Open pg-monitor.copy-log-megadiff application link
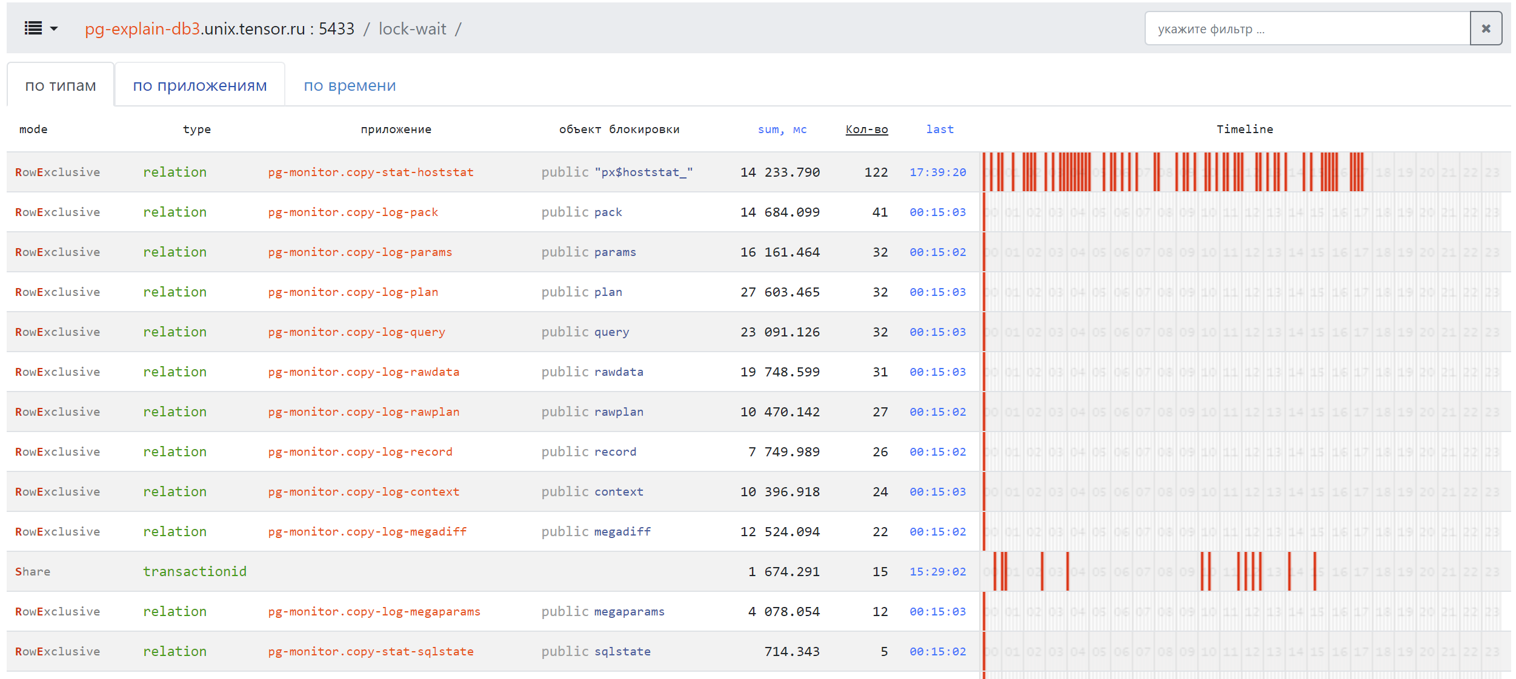 (x=367, y=531)
